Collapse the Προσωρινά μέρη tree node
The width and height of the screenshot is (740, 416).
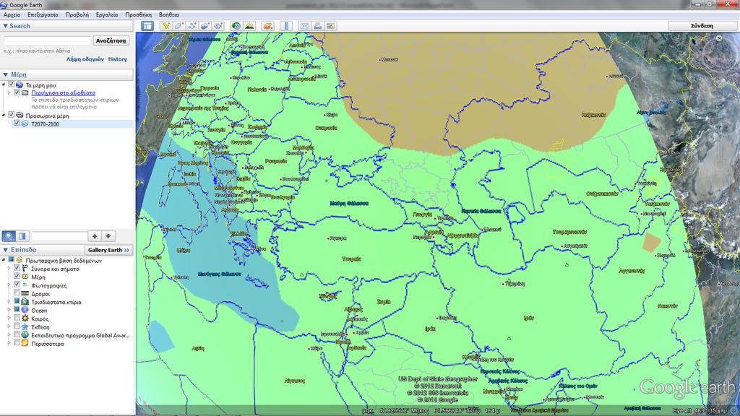tap(4, 115)
